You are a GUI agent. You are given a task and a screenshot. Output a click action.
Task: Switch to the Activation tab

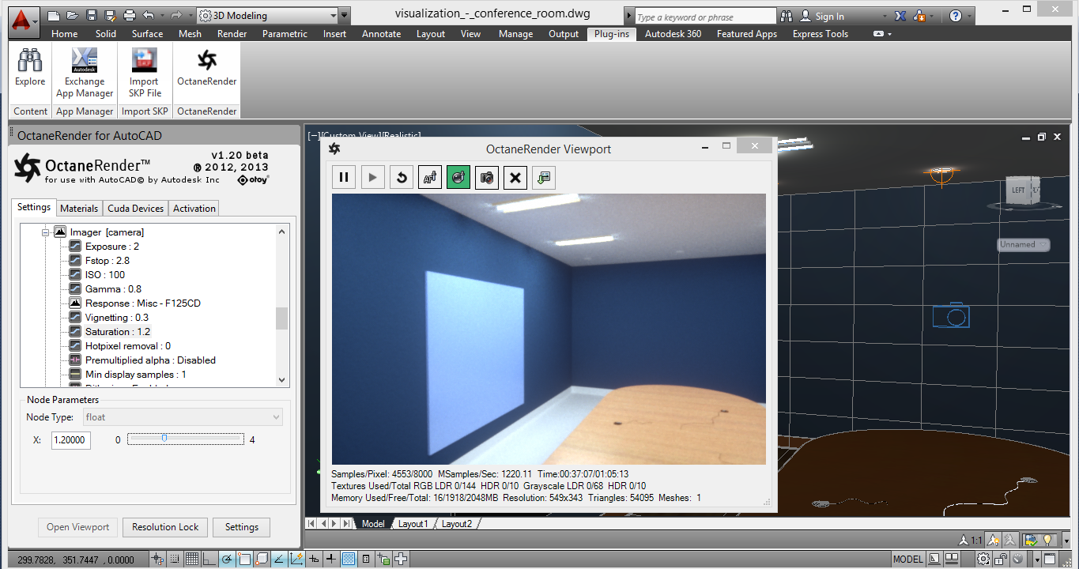pyautogui.click(x=194, y=208)
